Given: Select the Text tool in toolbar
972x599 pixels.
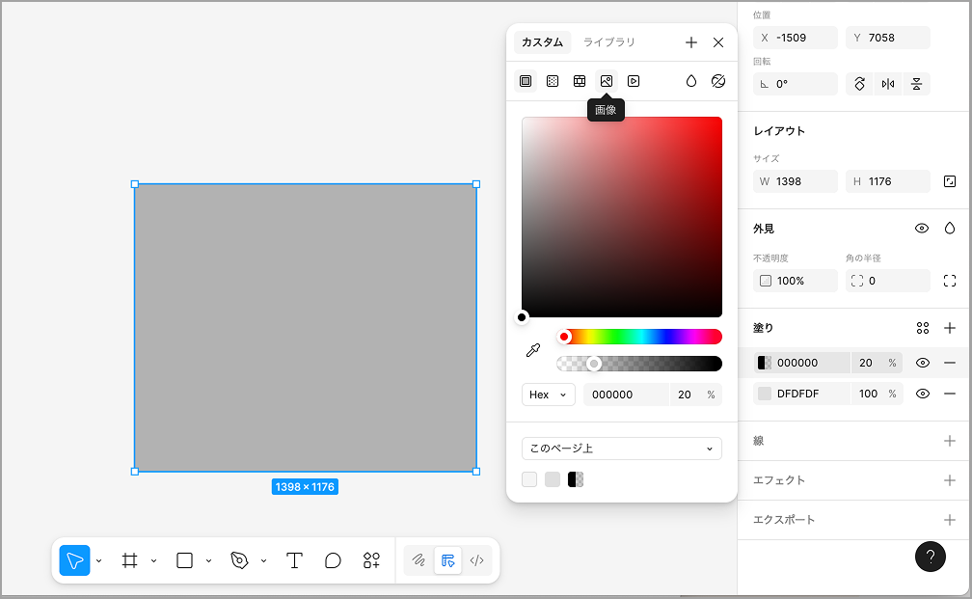Looking at the screenshot, I should pyautogui.click(x=295, y=560).
